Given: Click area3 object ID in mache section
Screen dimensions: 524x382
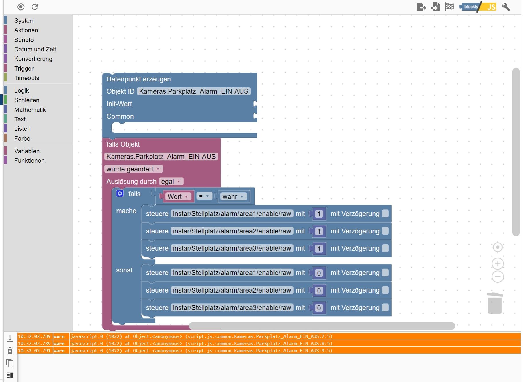Looking at the screenshot, I should [x=232, y=248].
